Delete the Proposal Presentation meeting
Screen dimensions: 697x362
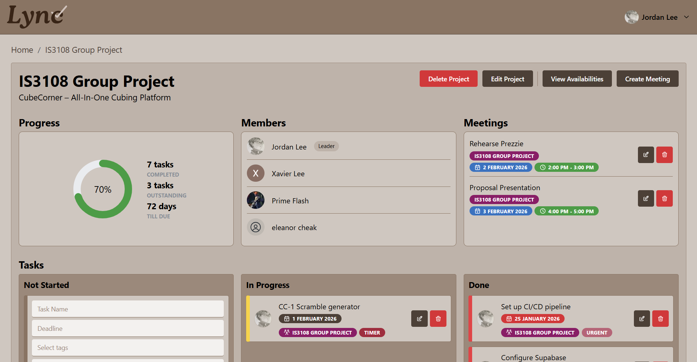tap(664, 199)
